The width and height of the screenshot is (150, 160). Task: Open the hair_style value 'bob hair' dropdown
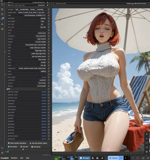pyautogui.click(x=43, y=27)
